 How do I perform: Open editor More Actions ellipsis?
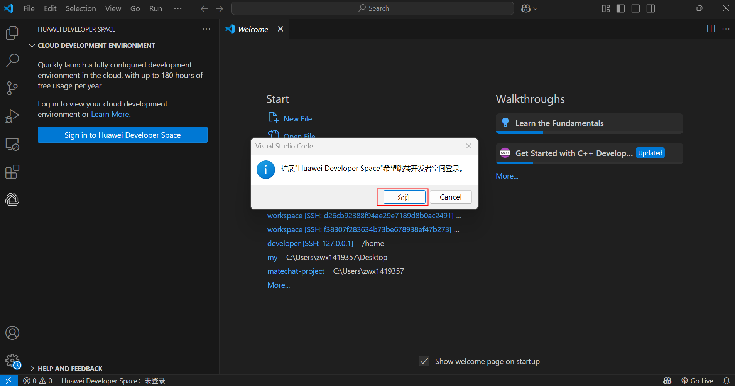pyautogui.click(x=726, y=29)
